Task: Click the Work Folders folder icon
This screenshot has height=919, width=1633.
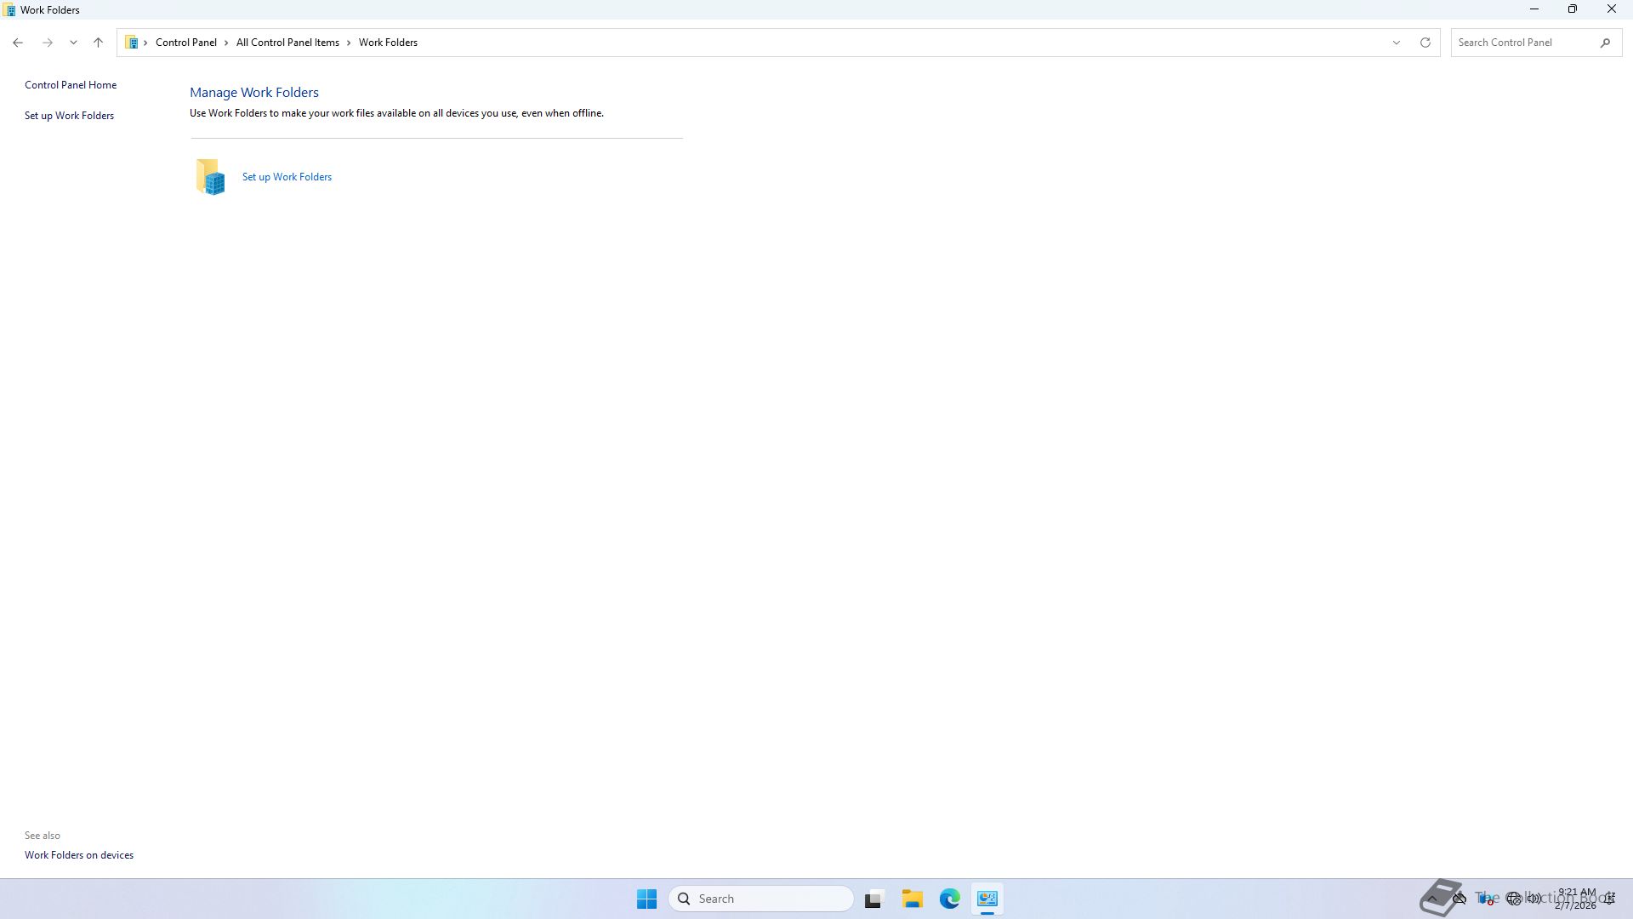Action: click(210, 177)
